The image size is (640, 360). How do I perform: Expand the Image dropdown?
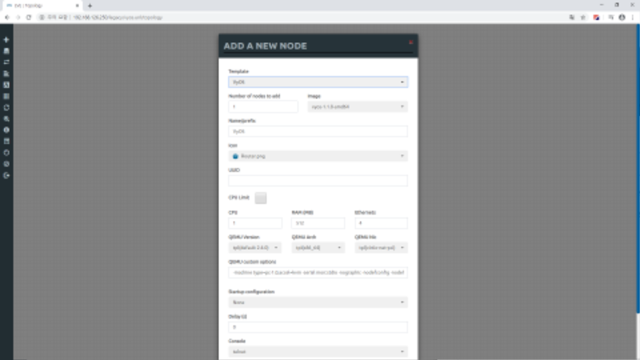point(358,106)
